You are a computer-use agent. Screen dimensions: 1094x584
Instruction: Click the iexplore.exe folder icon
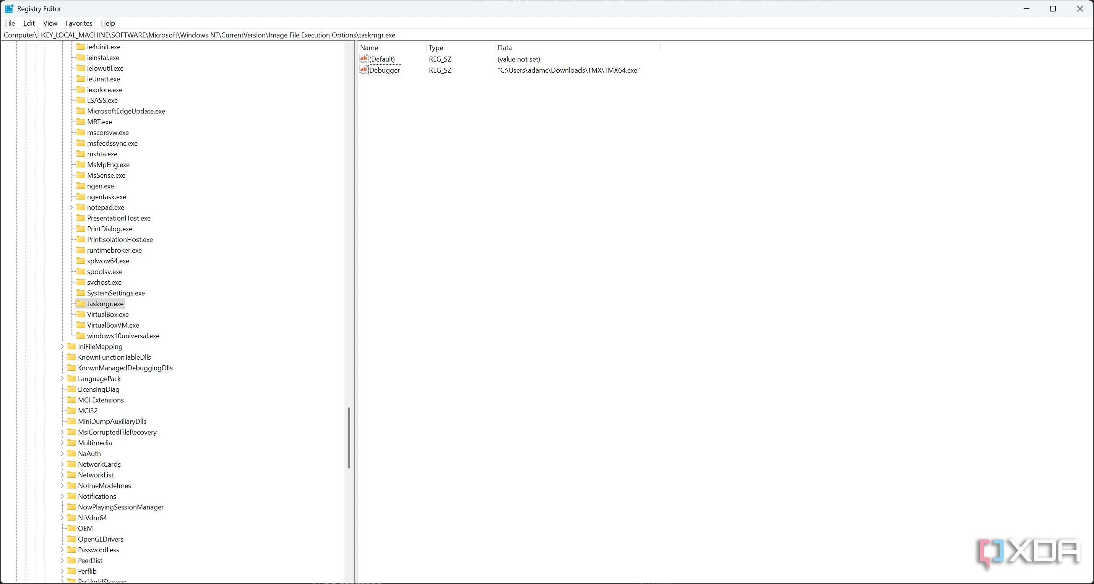(80, 89)
